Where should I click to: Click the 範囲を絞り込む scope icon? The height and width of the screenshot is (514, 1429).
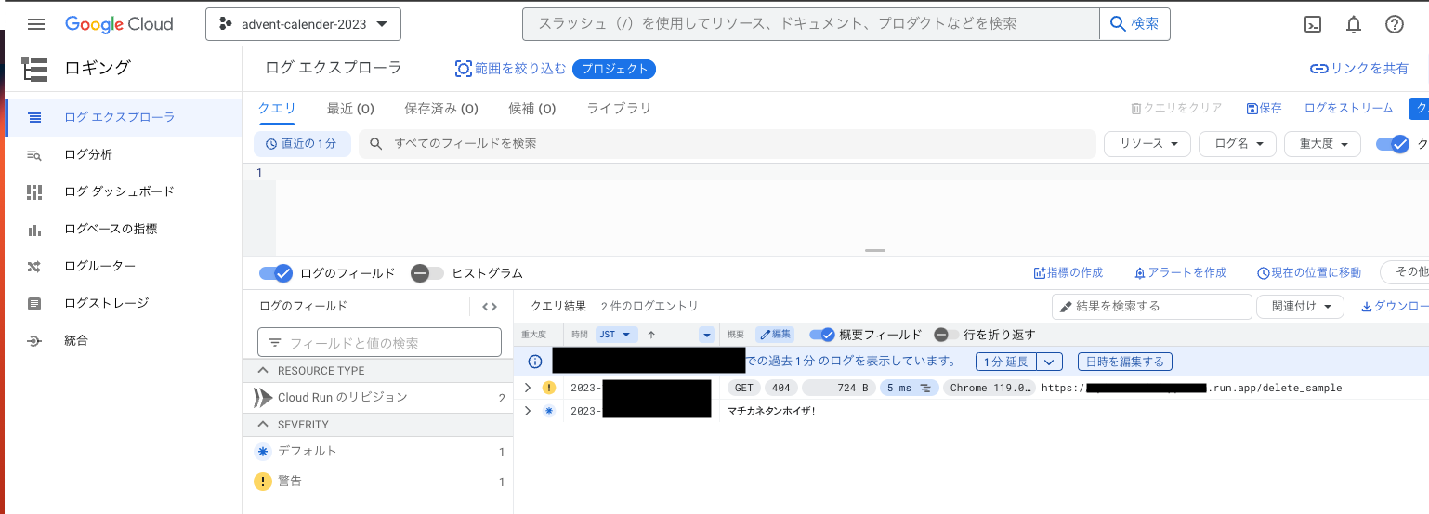coord(463,69)
